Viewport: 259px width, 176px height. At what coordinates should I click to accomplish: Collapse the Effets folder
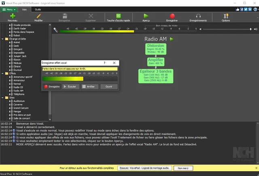[x=2, y=73]
